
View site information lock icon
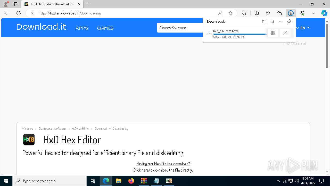pyautogui.click(x=32, y=13)
